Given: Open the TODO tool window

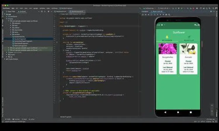Looking at the screenshot, I should pos(8,119).
